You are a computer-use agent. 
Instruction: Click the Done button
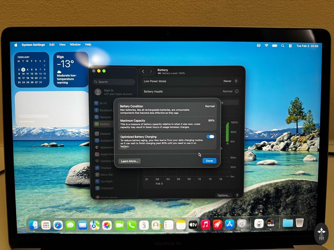209,161
